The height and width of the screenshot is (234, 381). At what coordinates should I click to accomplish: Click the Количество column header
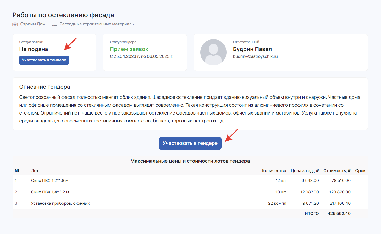(x=274, y=171)
